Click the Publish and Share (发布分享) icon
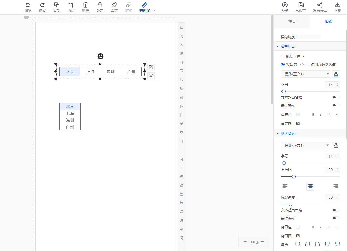 (x=320, y=5)
